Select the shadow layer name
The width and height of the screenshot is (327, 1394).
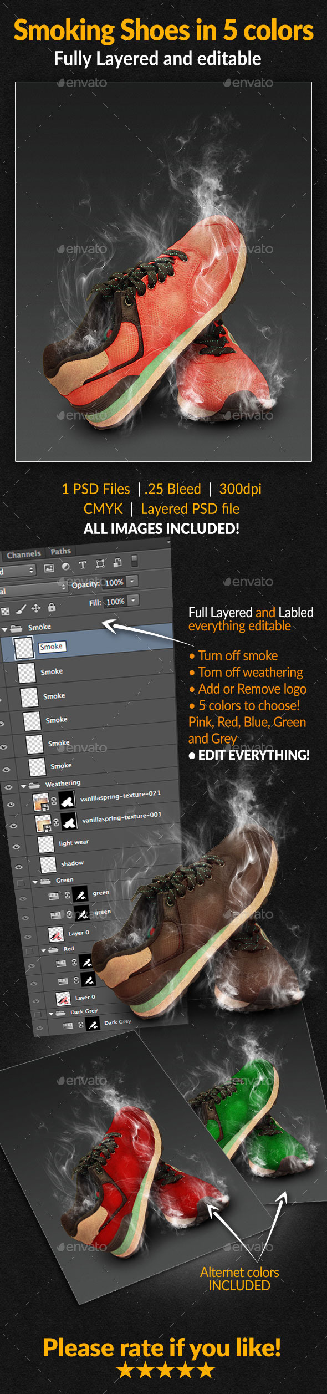click(x=73, y=863)
